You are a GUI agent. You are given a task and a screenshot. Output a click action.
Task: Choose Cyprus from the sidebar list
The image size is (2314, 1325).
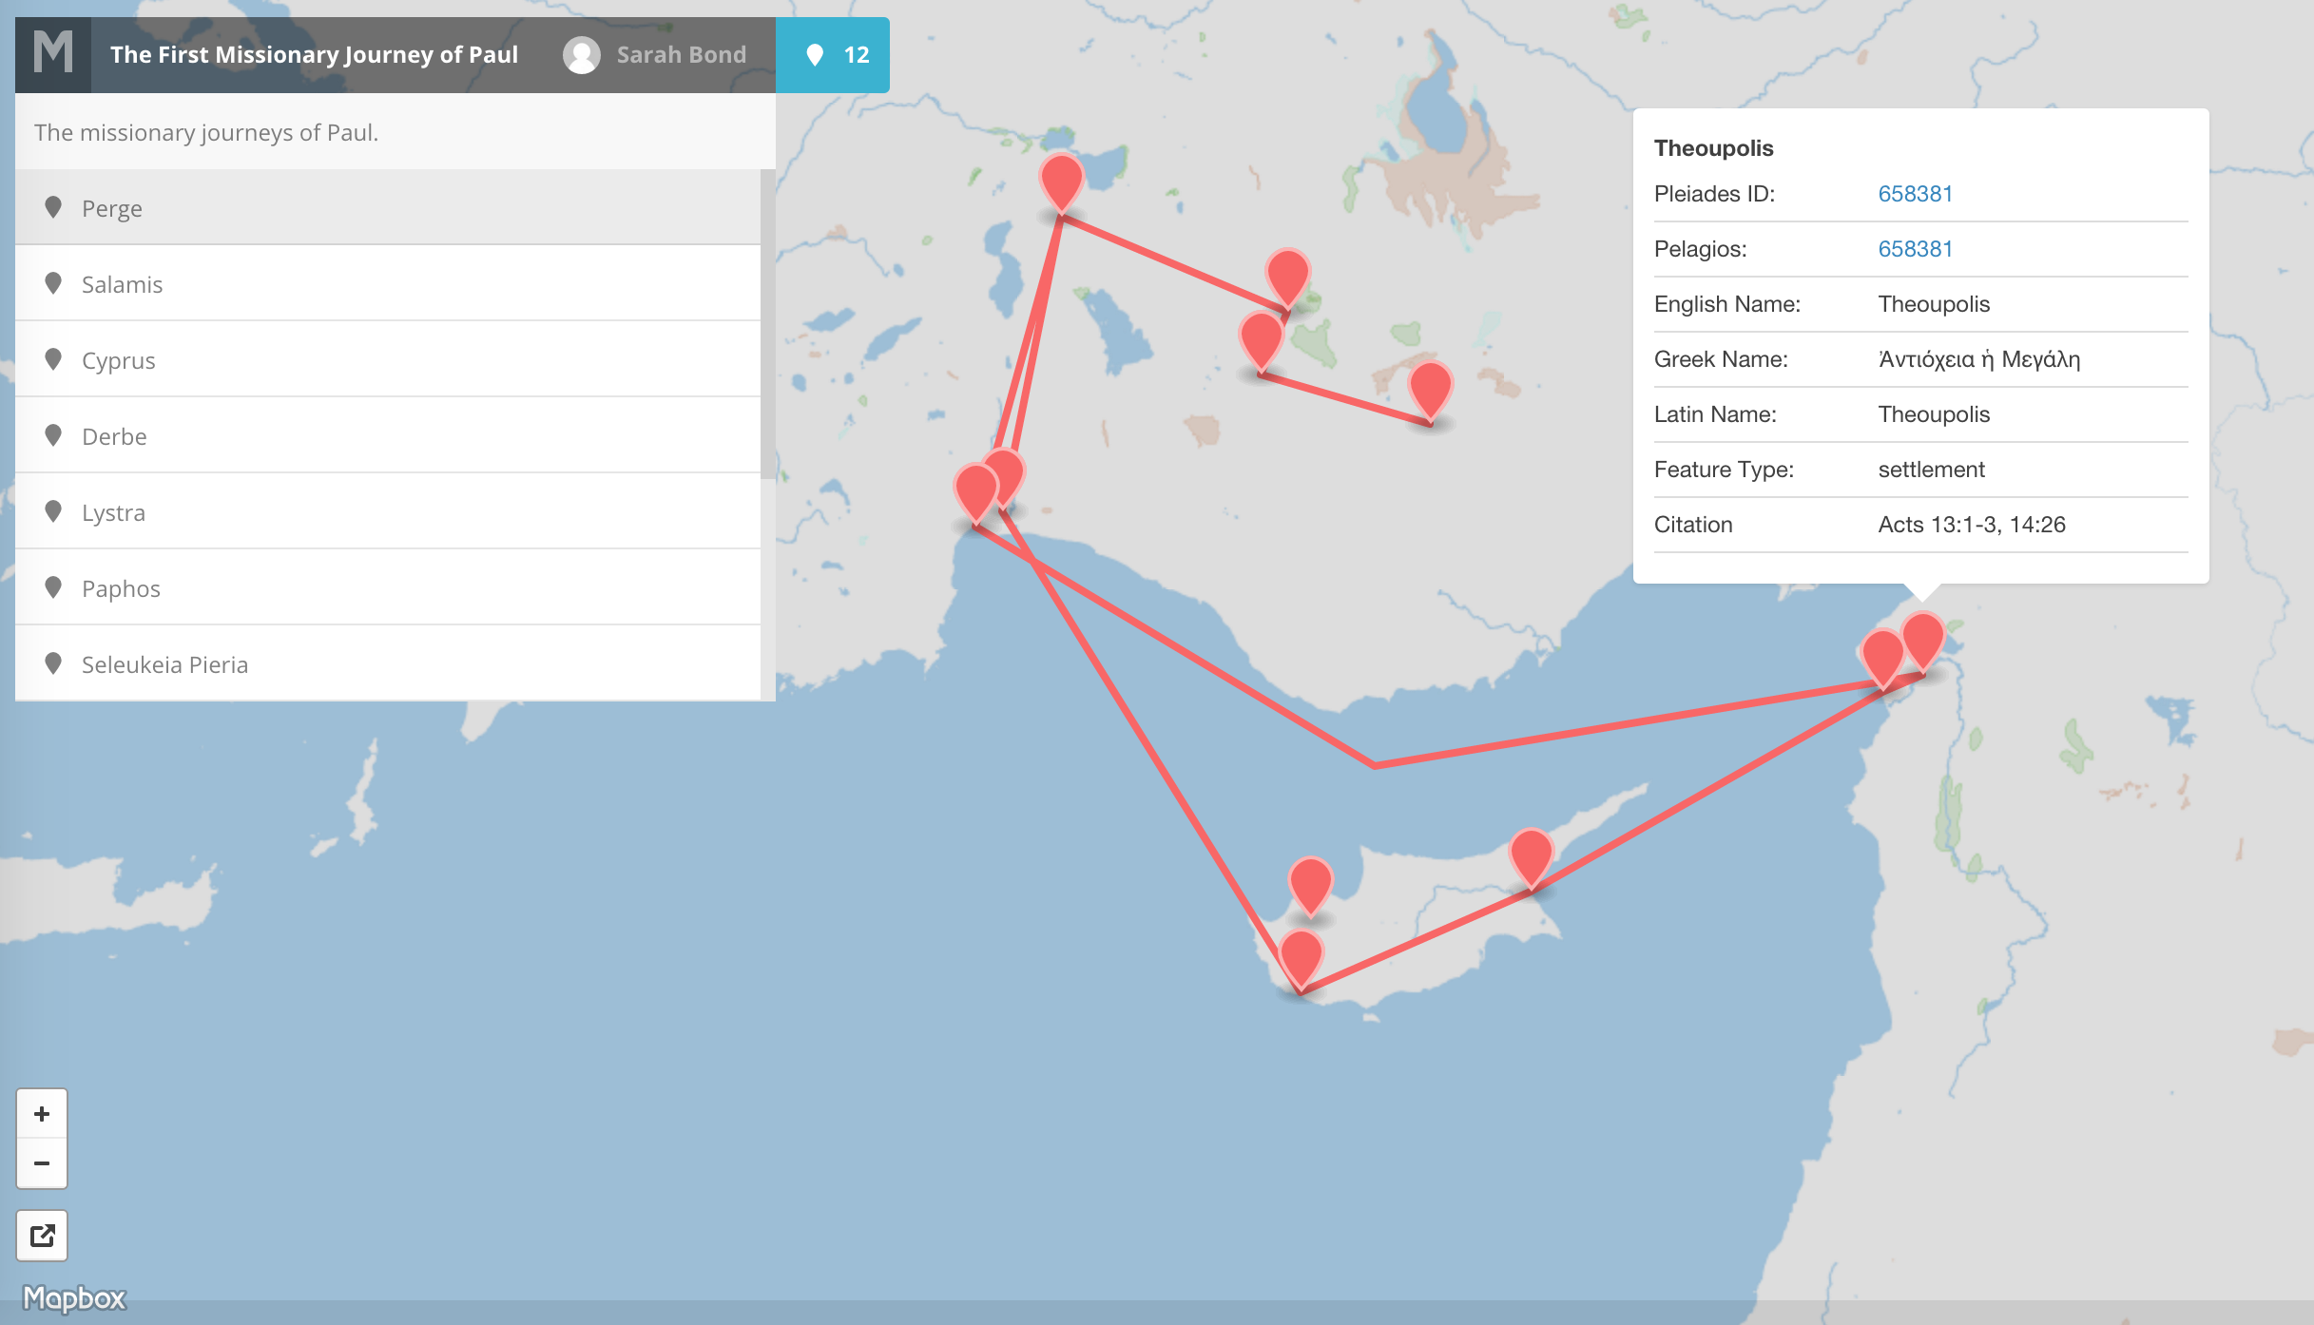(118, 360)
